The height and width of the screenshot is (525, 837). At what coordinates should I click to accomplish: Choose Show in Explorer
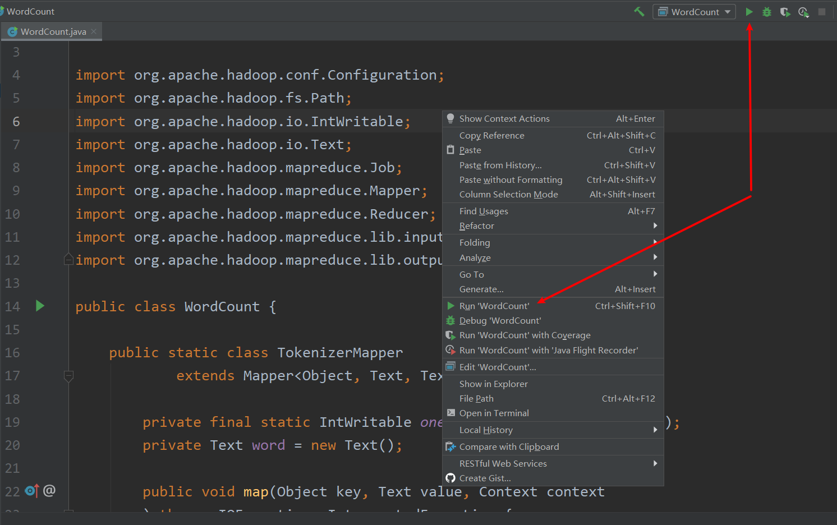coord(493,384)
